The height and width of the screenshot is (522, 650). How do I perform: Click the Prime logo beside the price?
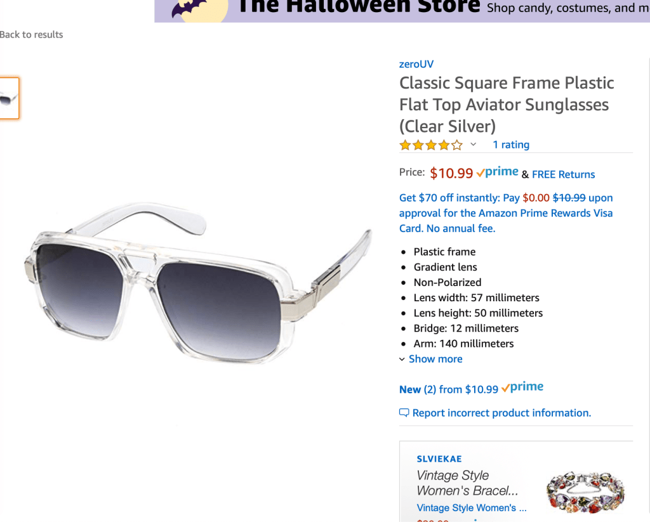(x=498, y=172)
